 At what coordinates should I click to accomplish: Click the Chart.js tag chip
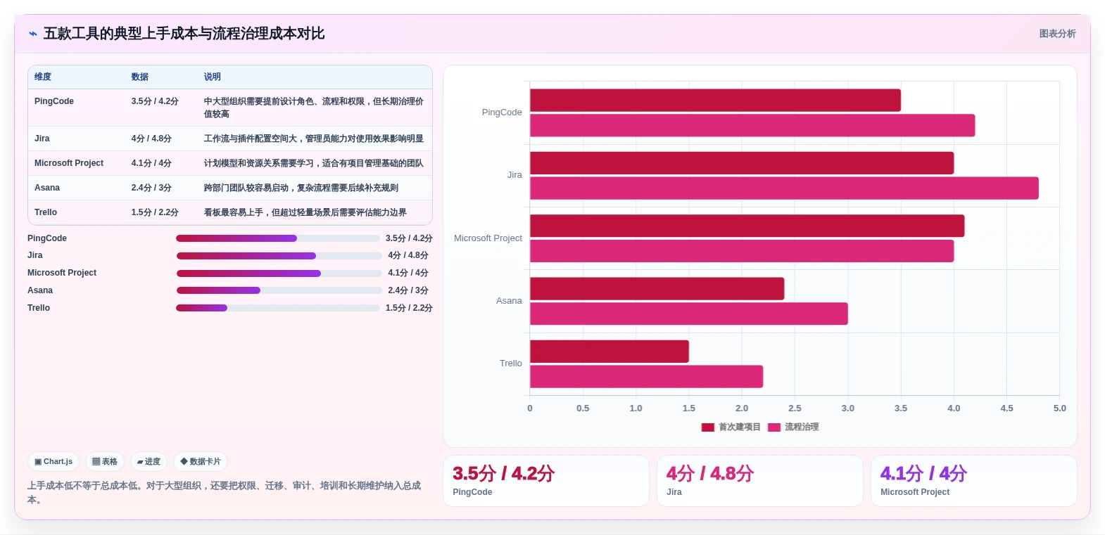click(53, 462)
